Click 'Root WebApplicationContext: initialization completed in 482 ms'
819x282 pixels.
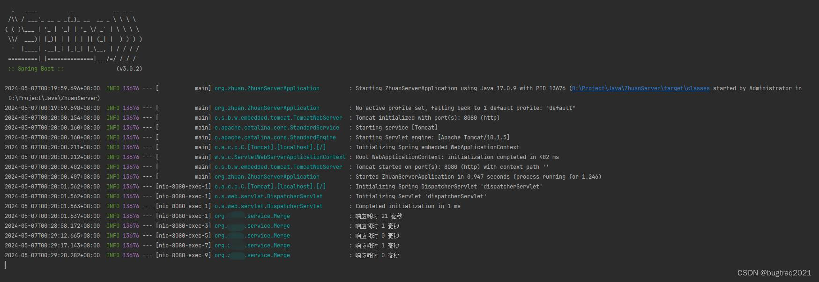click(457, 157)
